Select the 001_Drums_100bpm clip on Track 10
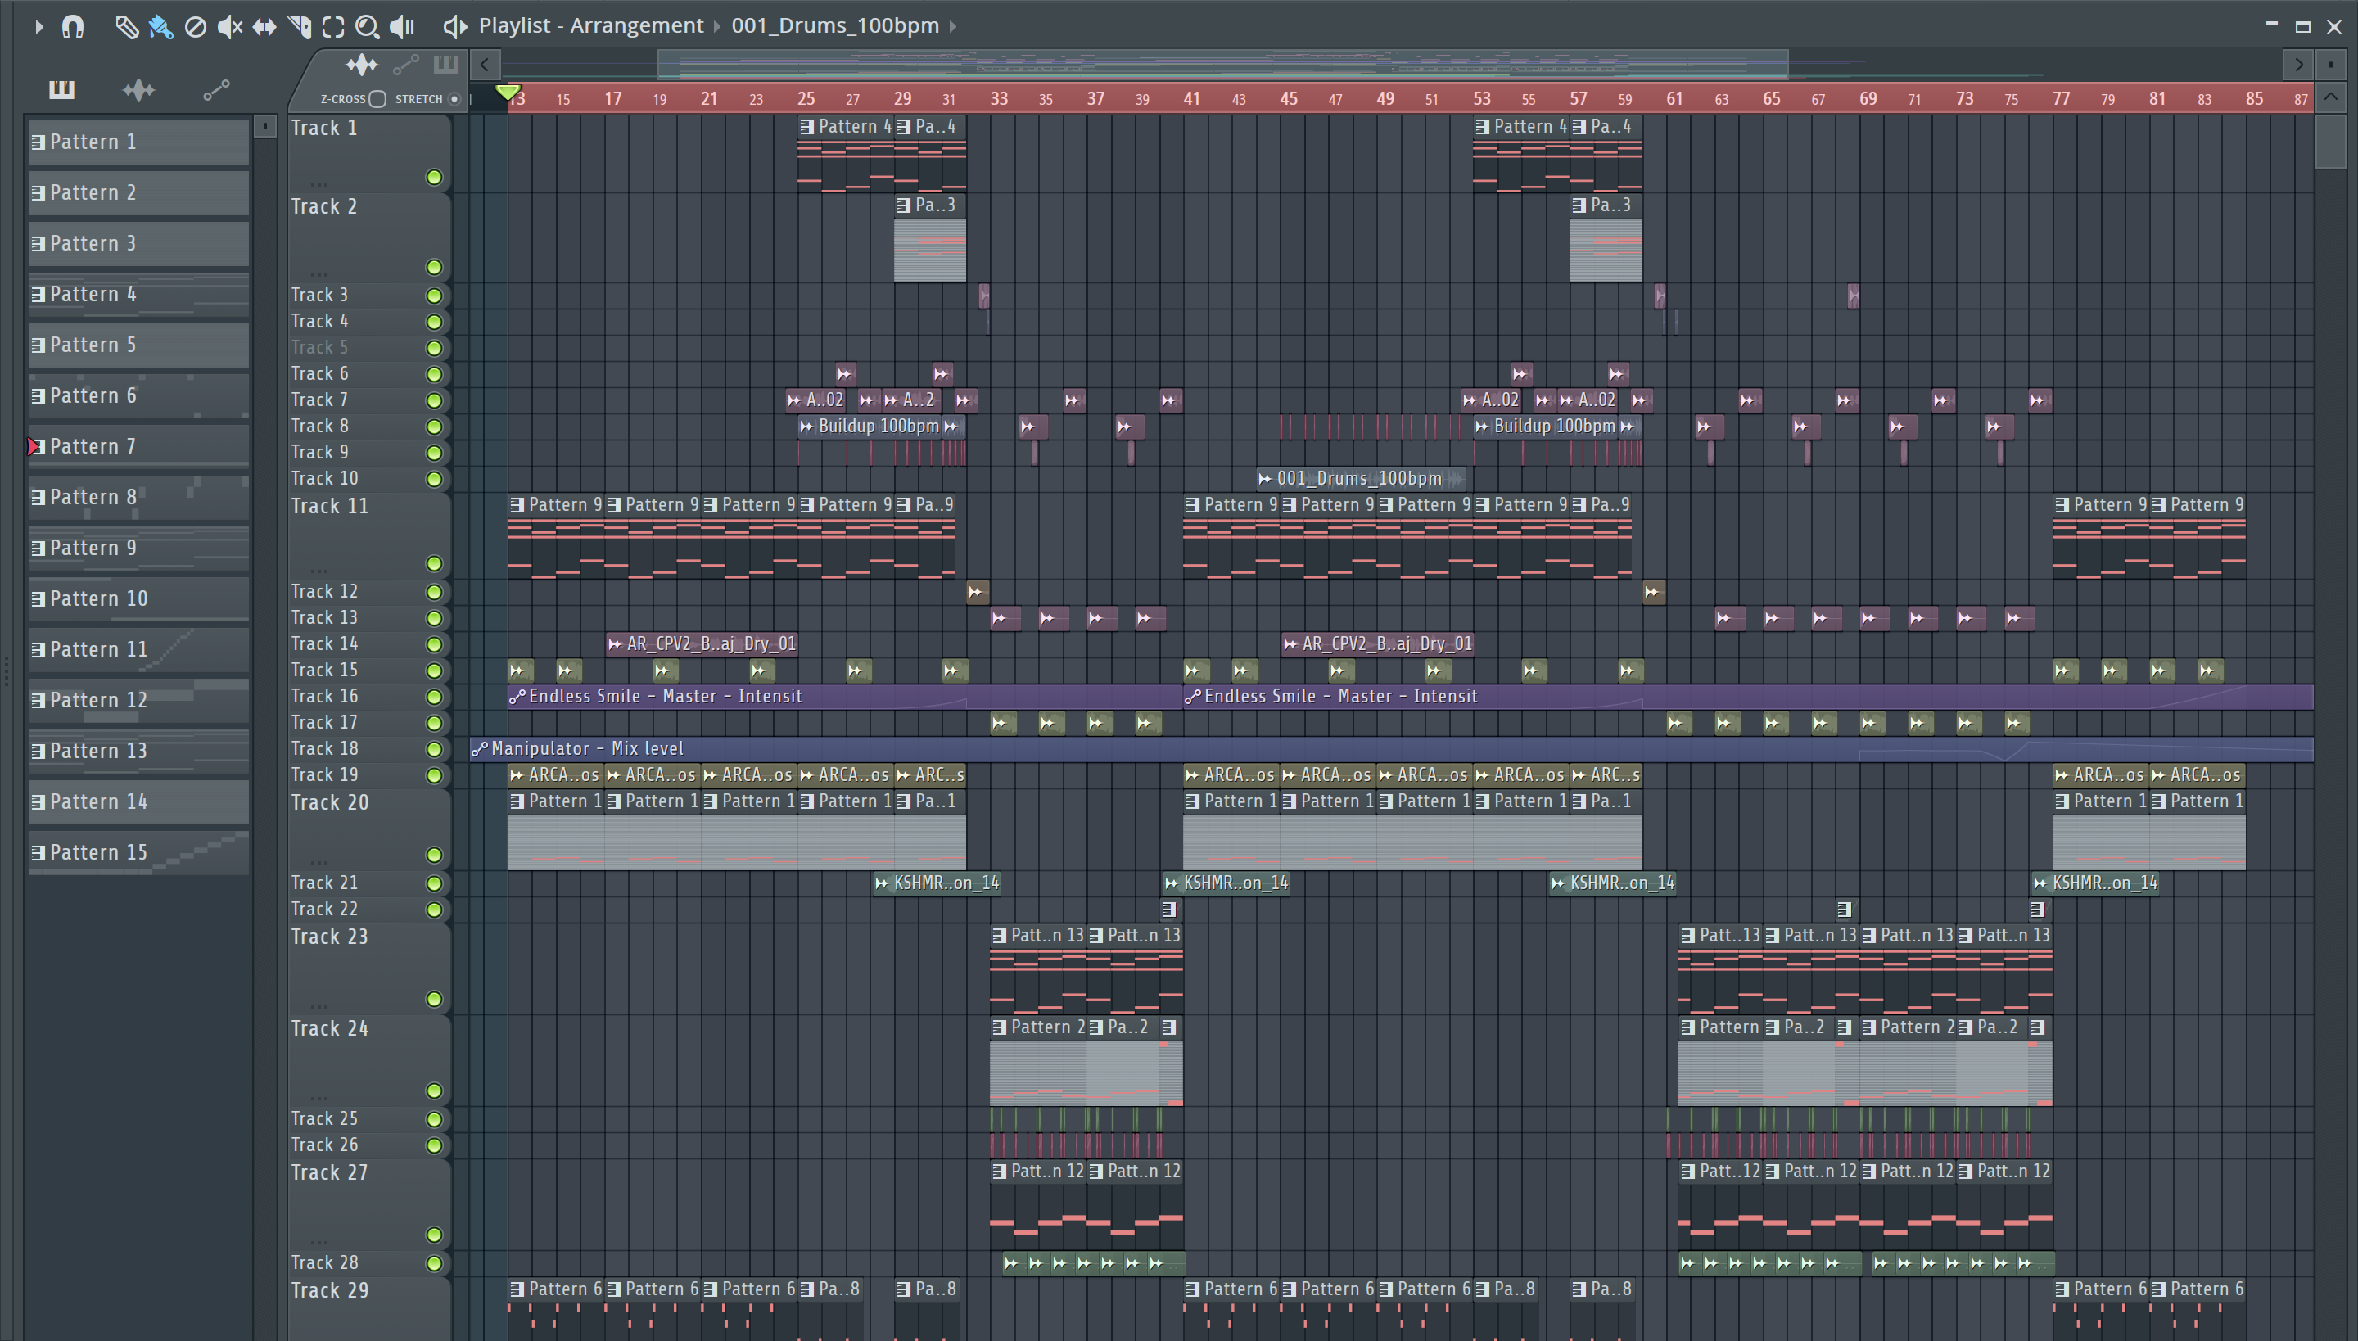The height and width of the screenshot is (1341, 2358). pyautogui.click(x=1362, y=479)
